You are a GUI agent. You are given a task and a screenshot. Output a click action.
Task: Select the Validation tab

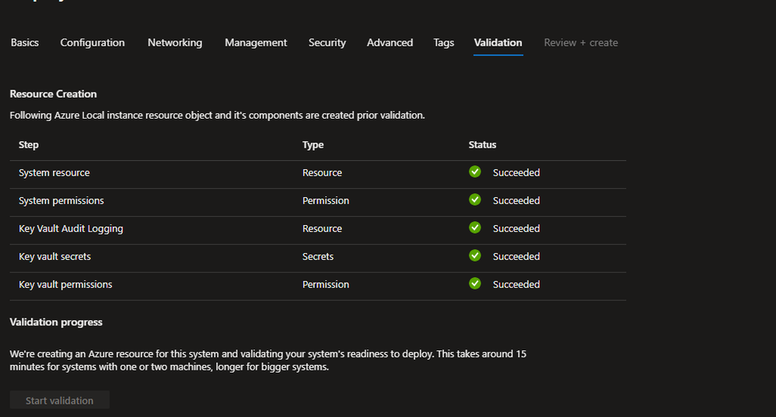(498, 43)
